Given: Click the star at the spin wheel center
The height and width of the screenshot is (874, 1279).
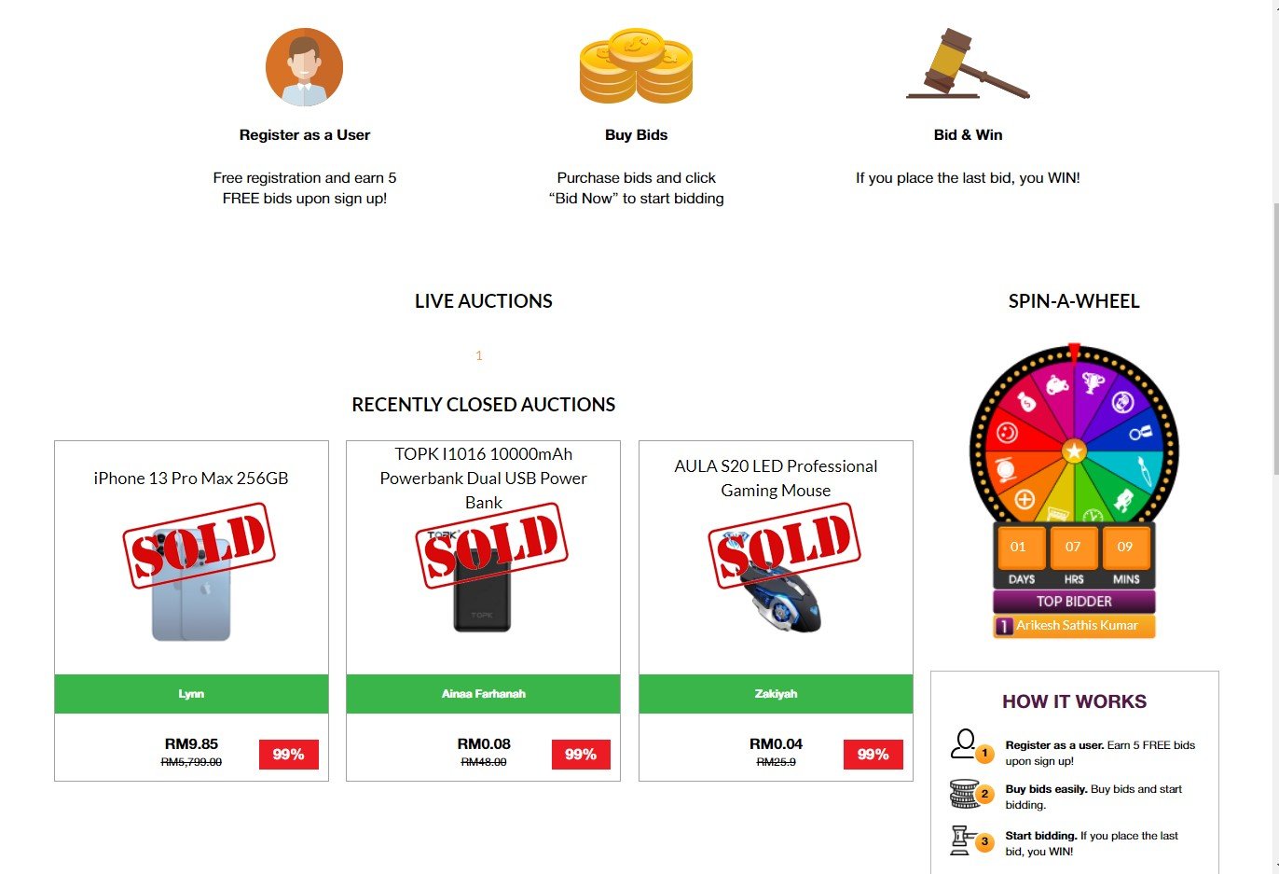Looking at the screenshot, I should click(x=1073, y=451).
